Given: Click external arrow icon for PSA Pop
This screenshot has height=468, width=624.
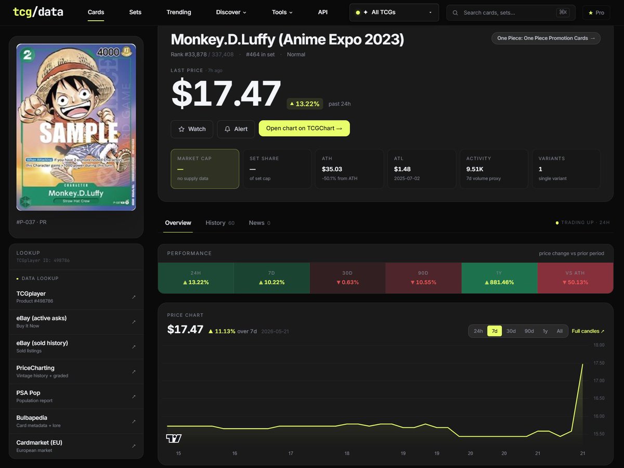Looking at the screenshot, I should pyautogui.click(x=134, y=397).
